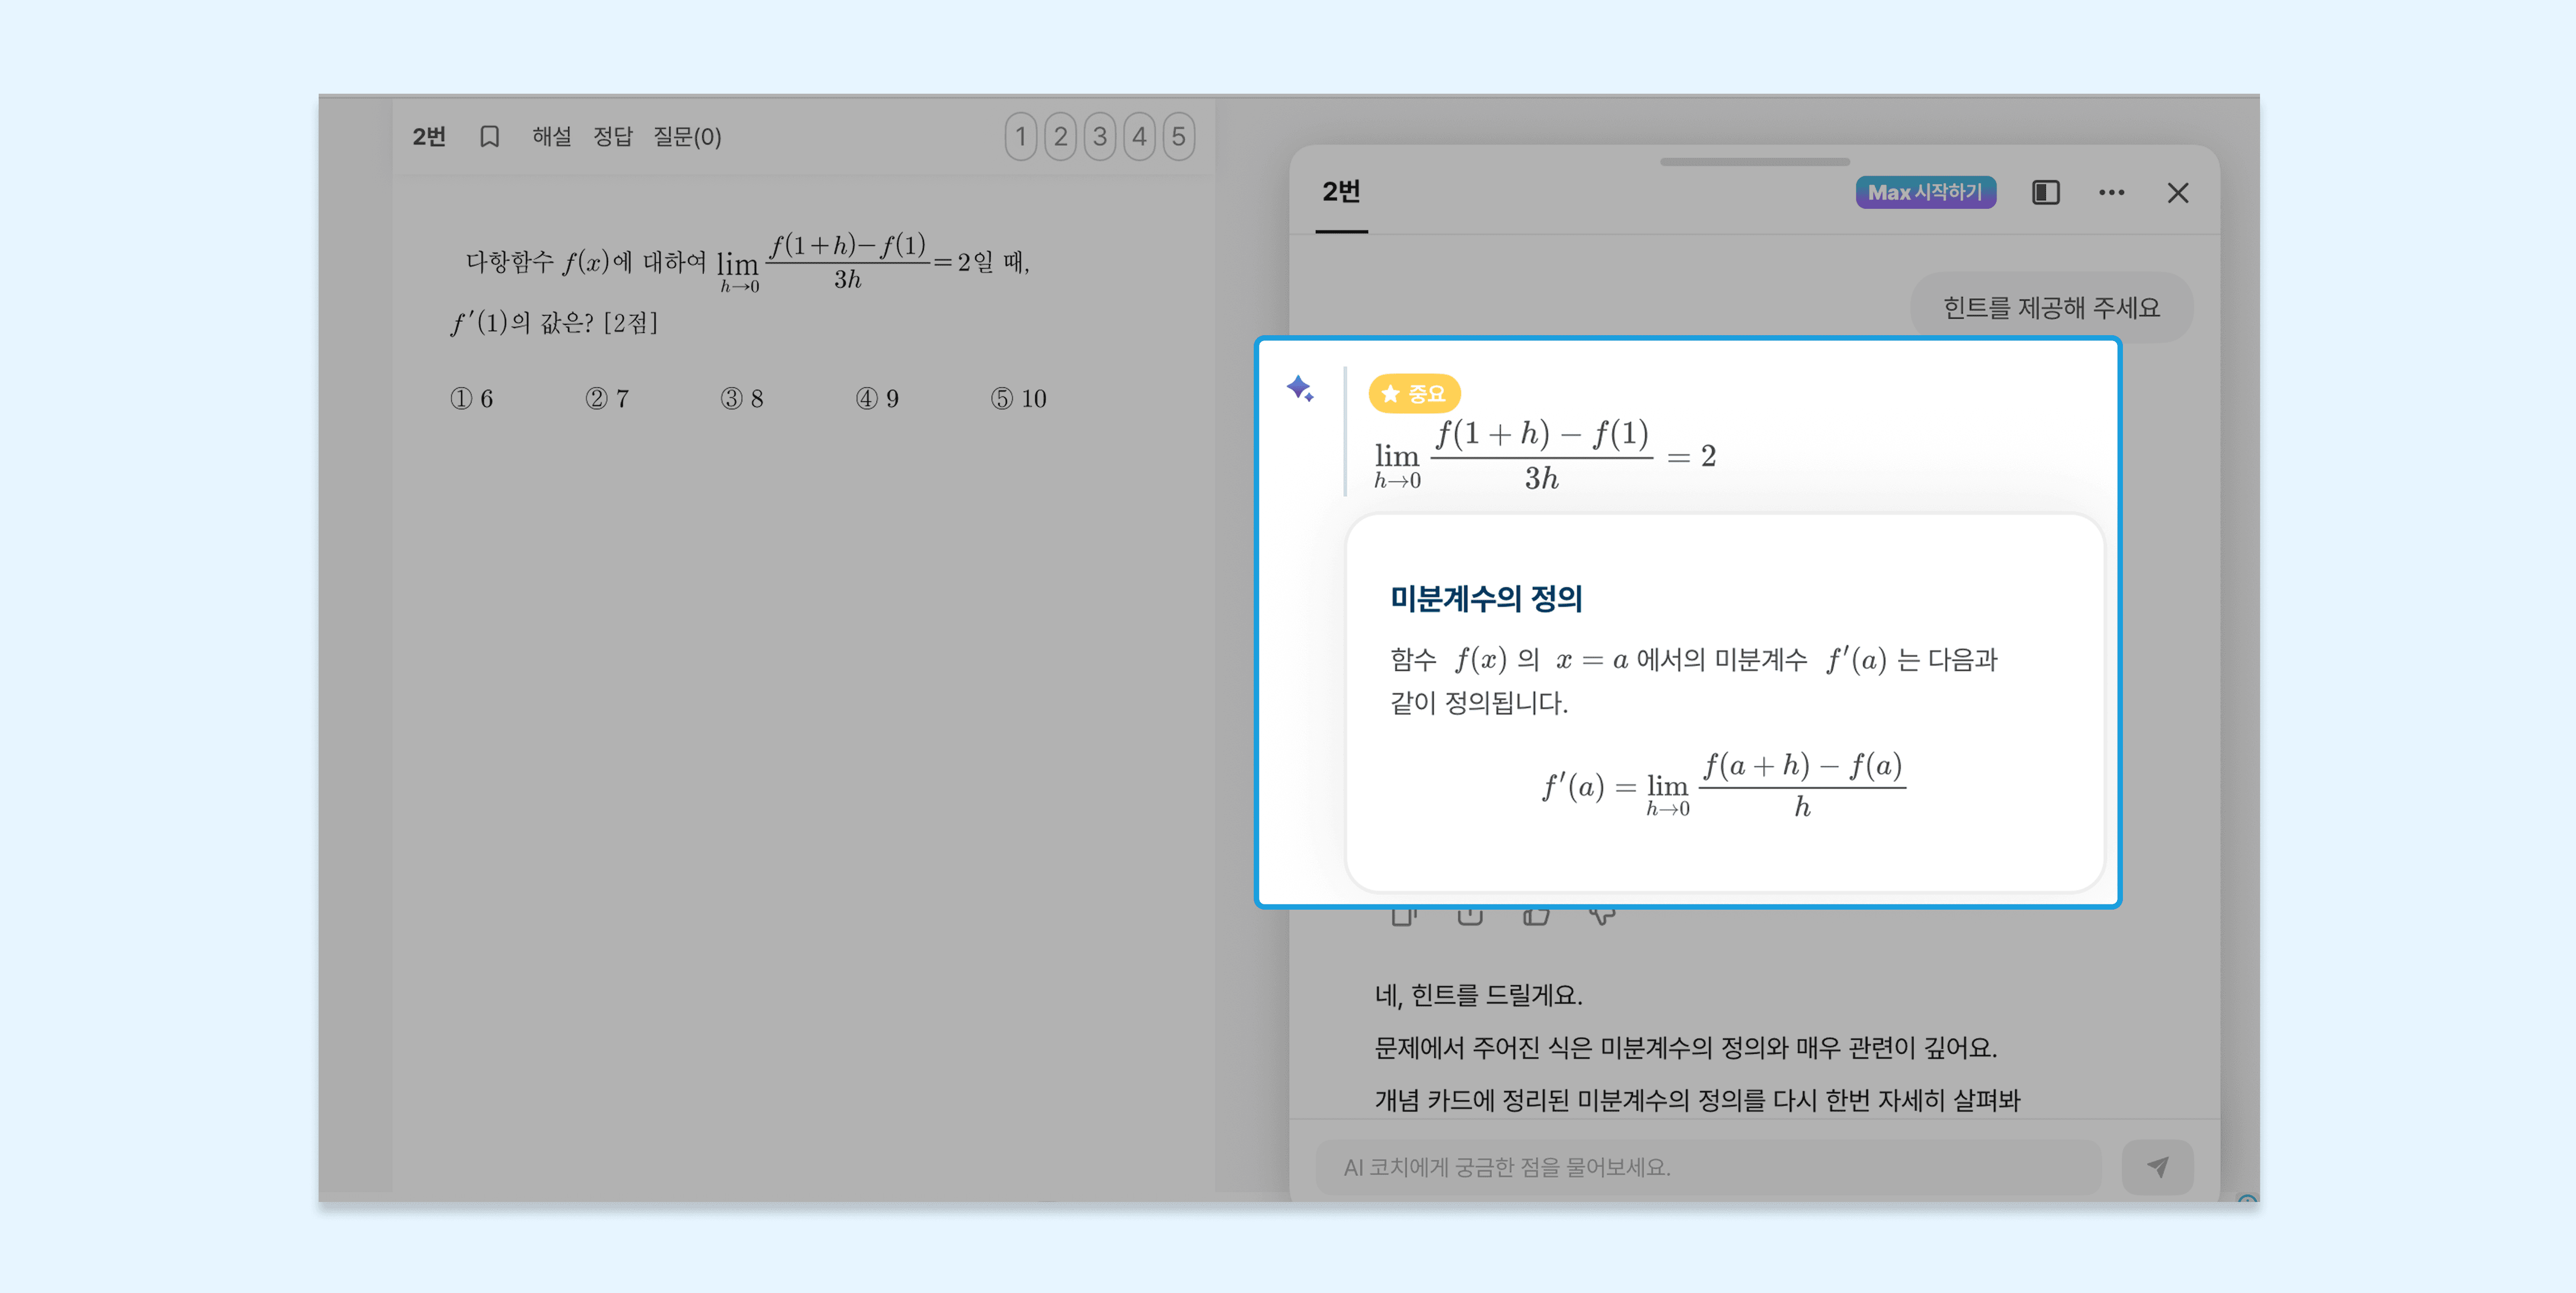
Task: Choose answer option ① 6
Action: (471, 398)
